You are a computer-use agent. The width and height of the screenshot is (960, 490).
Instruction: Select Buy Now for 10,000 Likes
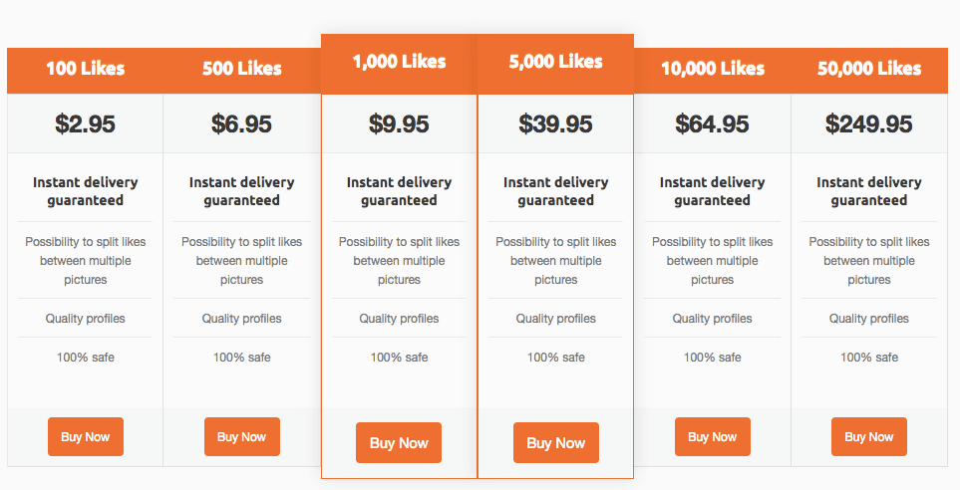(712, 437)
